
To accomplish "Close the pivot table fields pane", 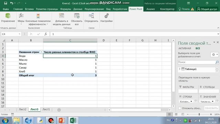I will pos(218,42).
